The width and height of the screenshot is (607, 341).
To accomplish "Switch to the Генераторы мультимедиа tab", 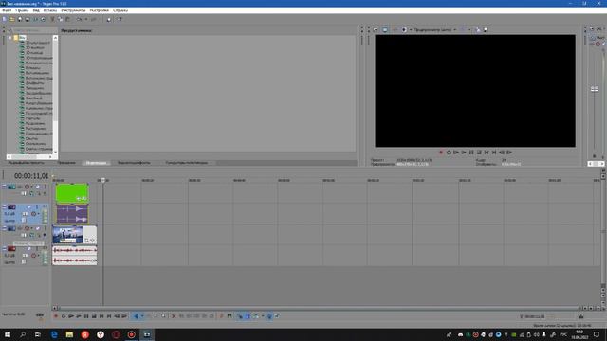I will click(187, 163).
